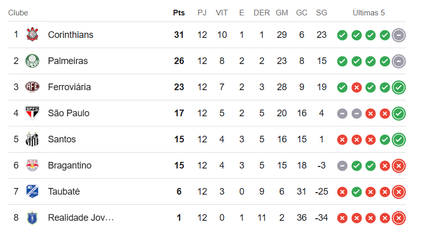Open the Realidade Jov… team link

pyautogui.click(x=81, y=218)
